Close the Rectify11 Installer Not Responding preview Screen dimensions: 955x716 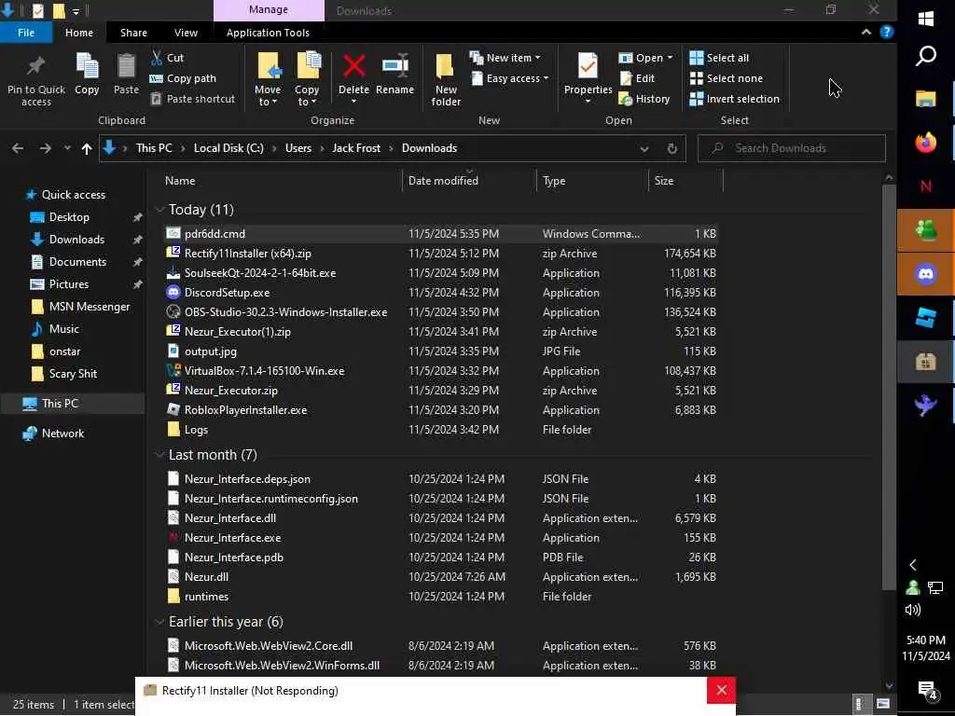[x=721, y=691]
